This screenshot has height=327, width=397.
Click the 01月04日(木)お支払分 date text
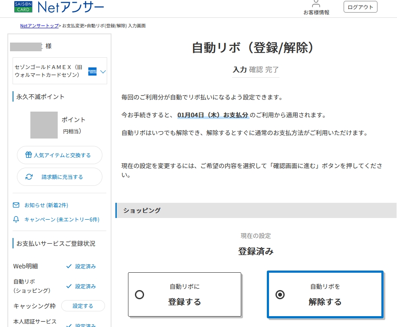tap(213, 115)
